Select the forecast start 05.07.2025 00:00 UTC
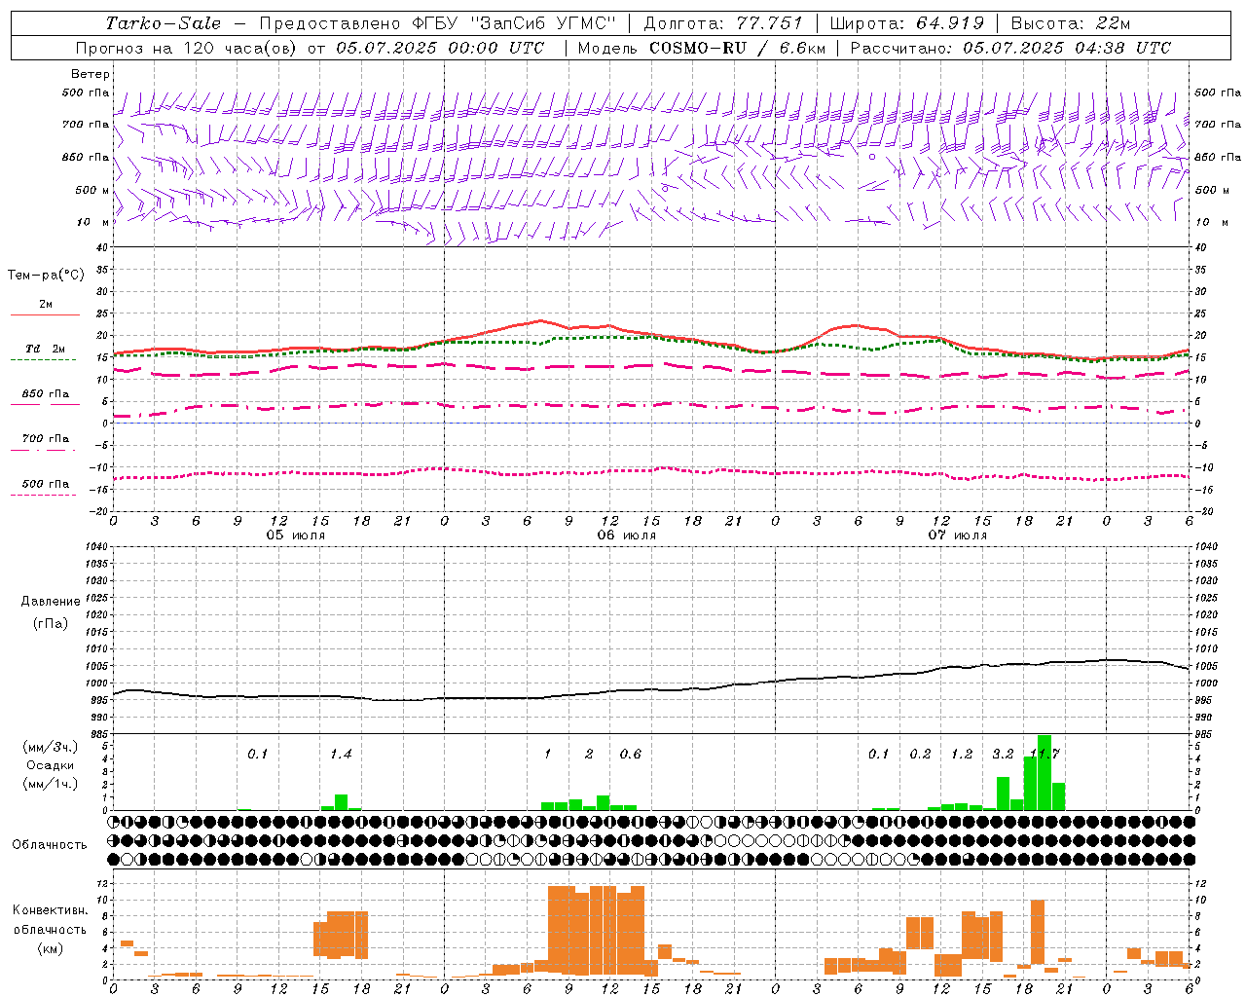Viewport: 1246px width, 997px height. 439,48
